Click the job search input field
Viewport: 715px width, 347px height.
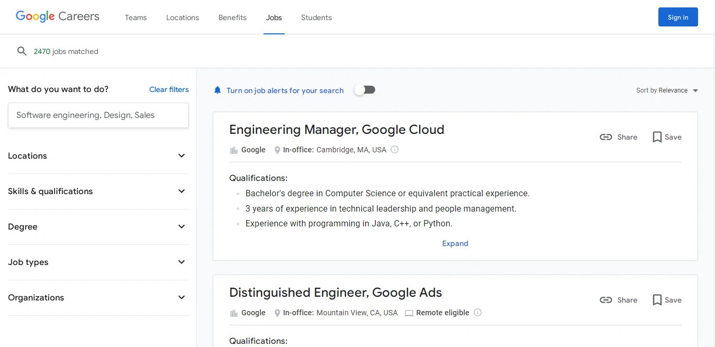[98, 115]
